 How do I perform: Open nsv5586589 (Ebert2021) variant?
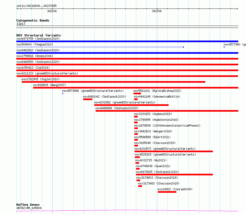click(152, 137)
